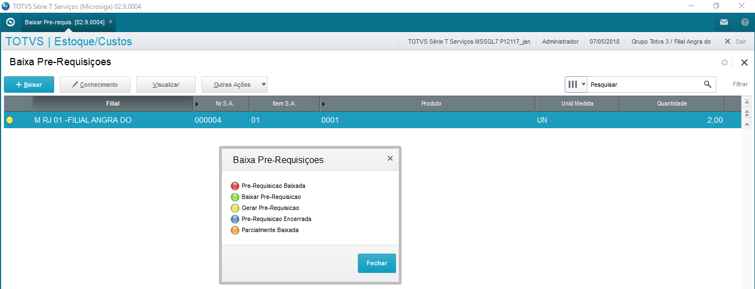The width and height of the screenshot is (755, 289).
Task: Click the blue Pre-Requisicao Encerrada legend icon
Action: (235, 219)
